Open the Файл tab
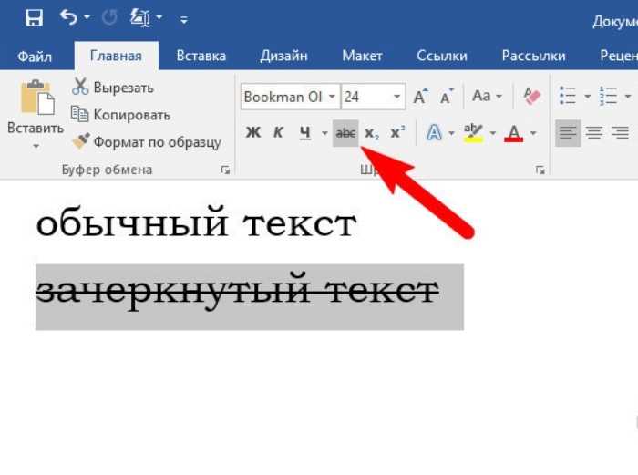The image size is (638, 475). (x=35, y=56)
